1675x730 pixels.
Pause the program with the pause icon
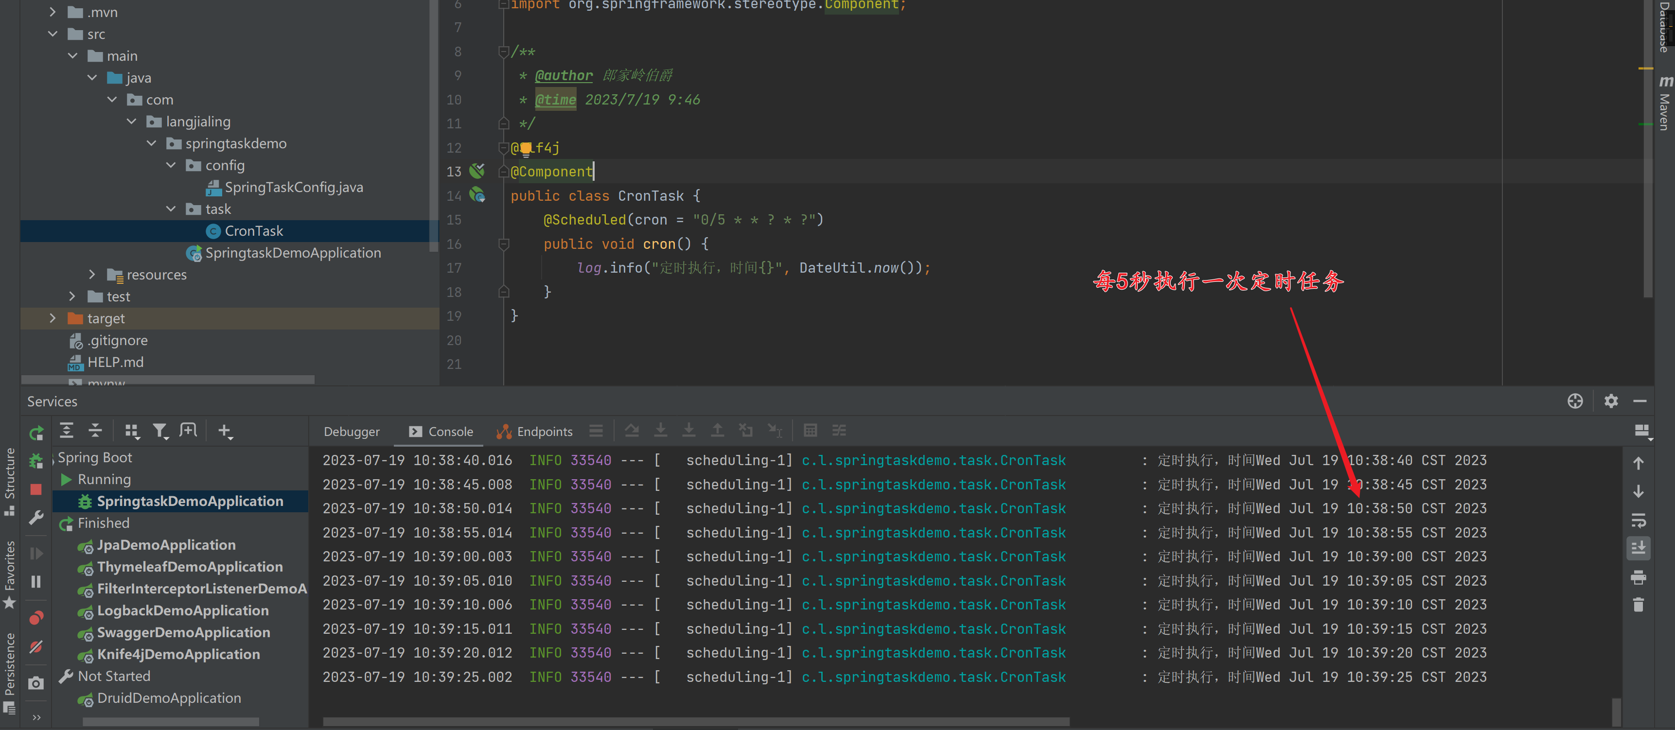pyautogui.click(x=36, y=581)
